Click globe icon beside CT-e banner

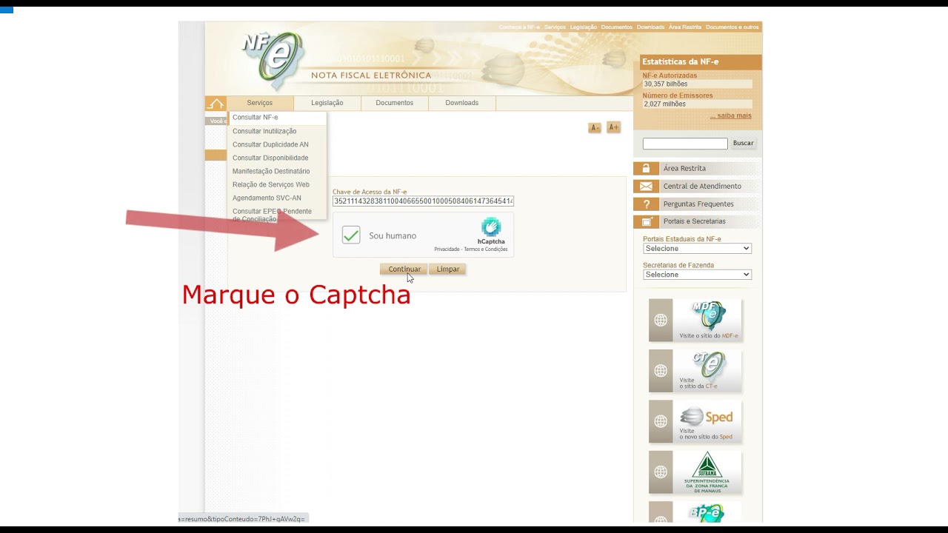[x=661, y=371]
